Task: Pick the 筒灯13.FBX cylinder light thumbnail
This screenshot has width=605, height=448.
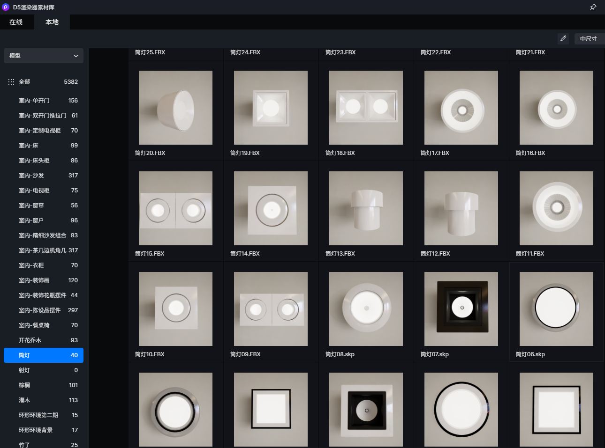Action: click(x=366, y=208)
